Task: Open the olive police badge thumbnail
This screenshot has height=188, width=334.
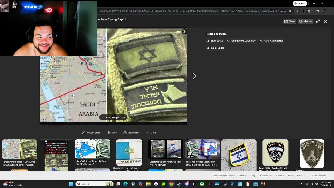Action: point(312,154)
